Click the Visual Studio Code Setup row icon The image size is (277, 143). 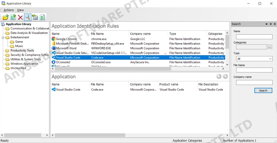pos(54,53)
